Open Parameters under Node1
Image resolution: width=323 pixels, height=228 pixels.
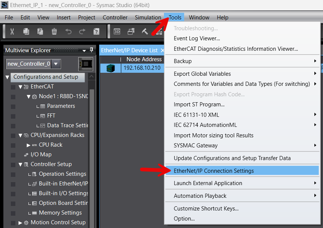(x=61, y=106)
